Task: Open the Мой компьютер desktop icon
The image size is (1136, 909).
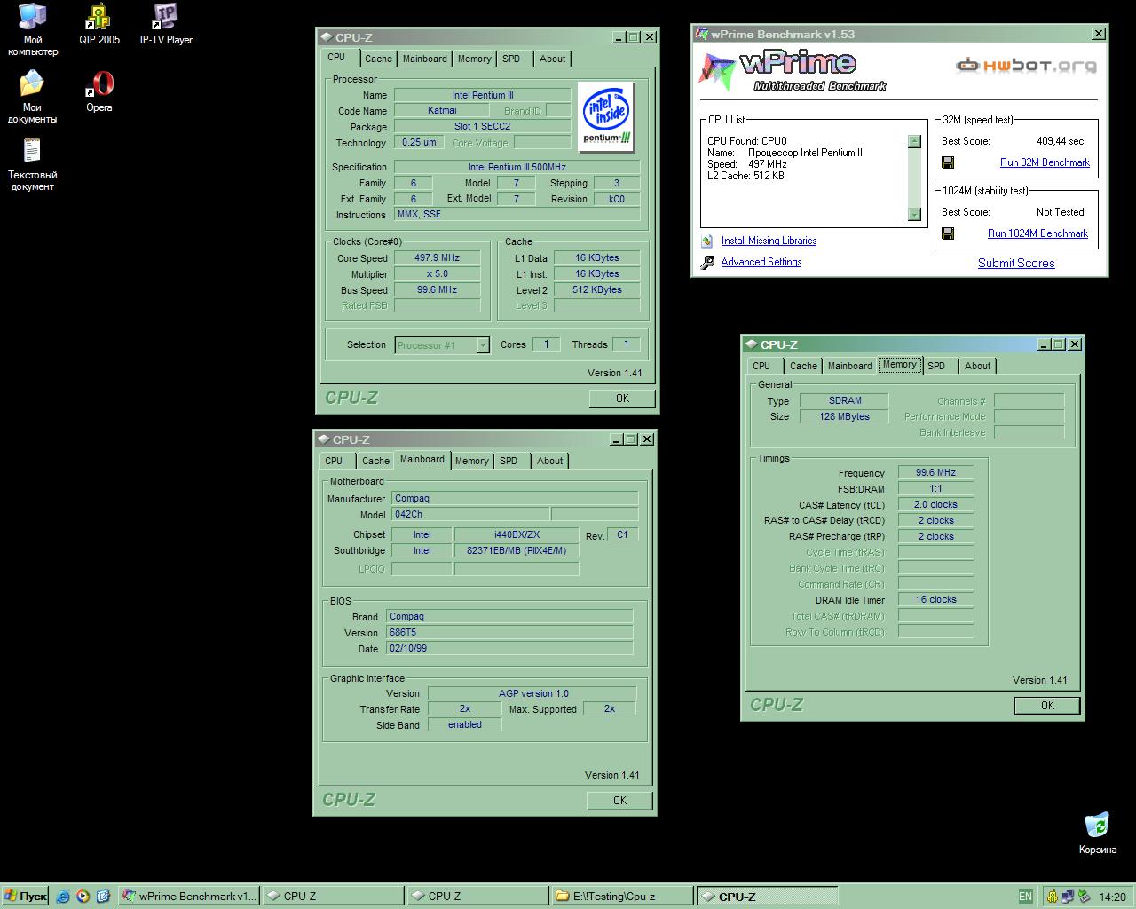Action: 33,17
